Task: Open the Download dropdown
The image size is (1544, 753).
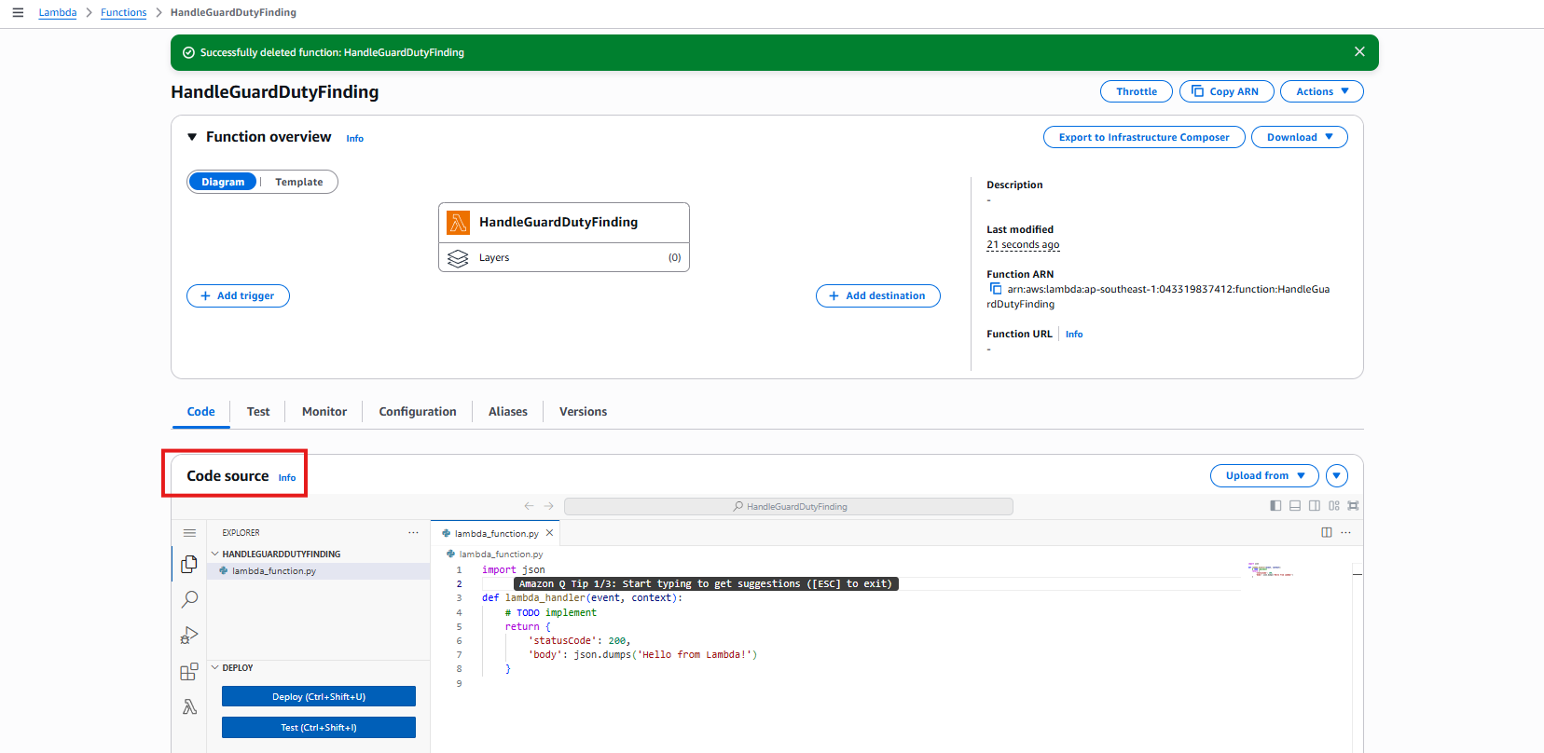Action: pyautogui.click(x=1300, y=137)
